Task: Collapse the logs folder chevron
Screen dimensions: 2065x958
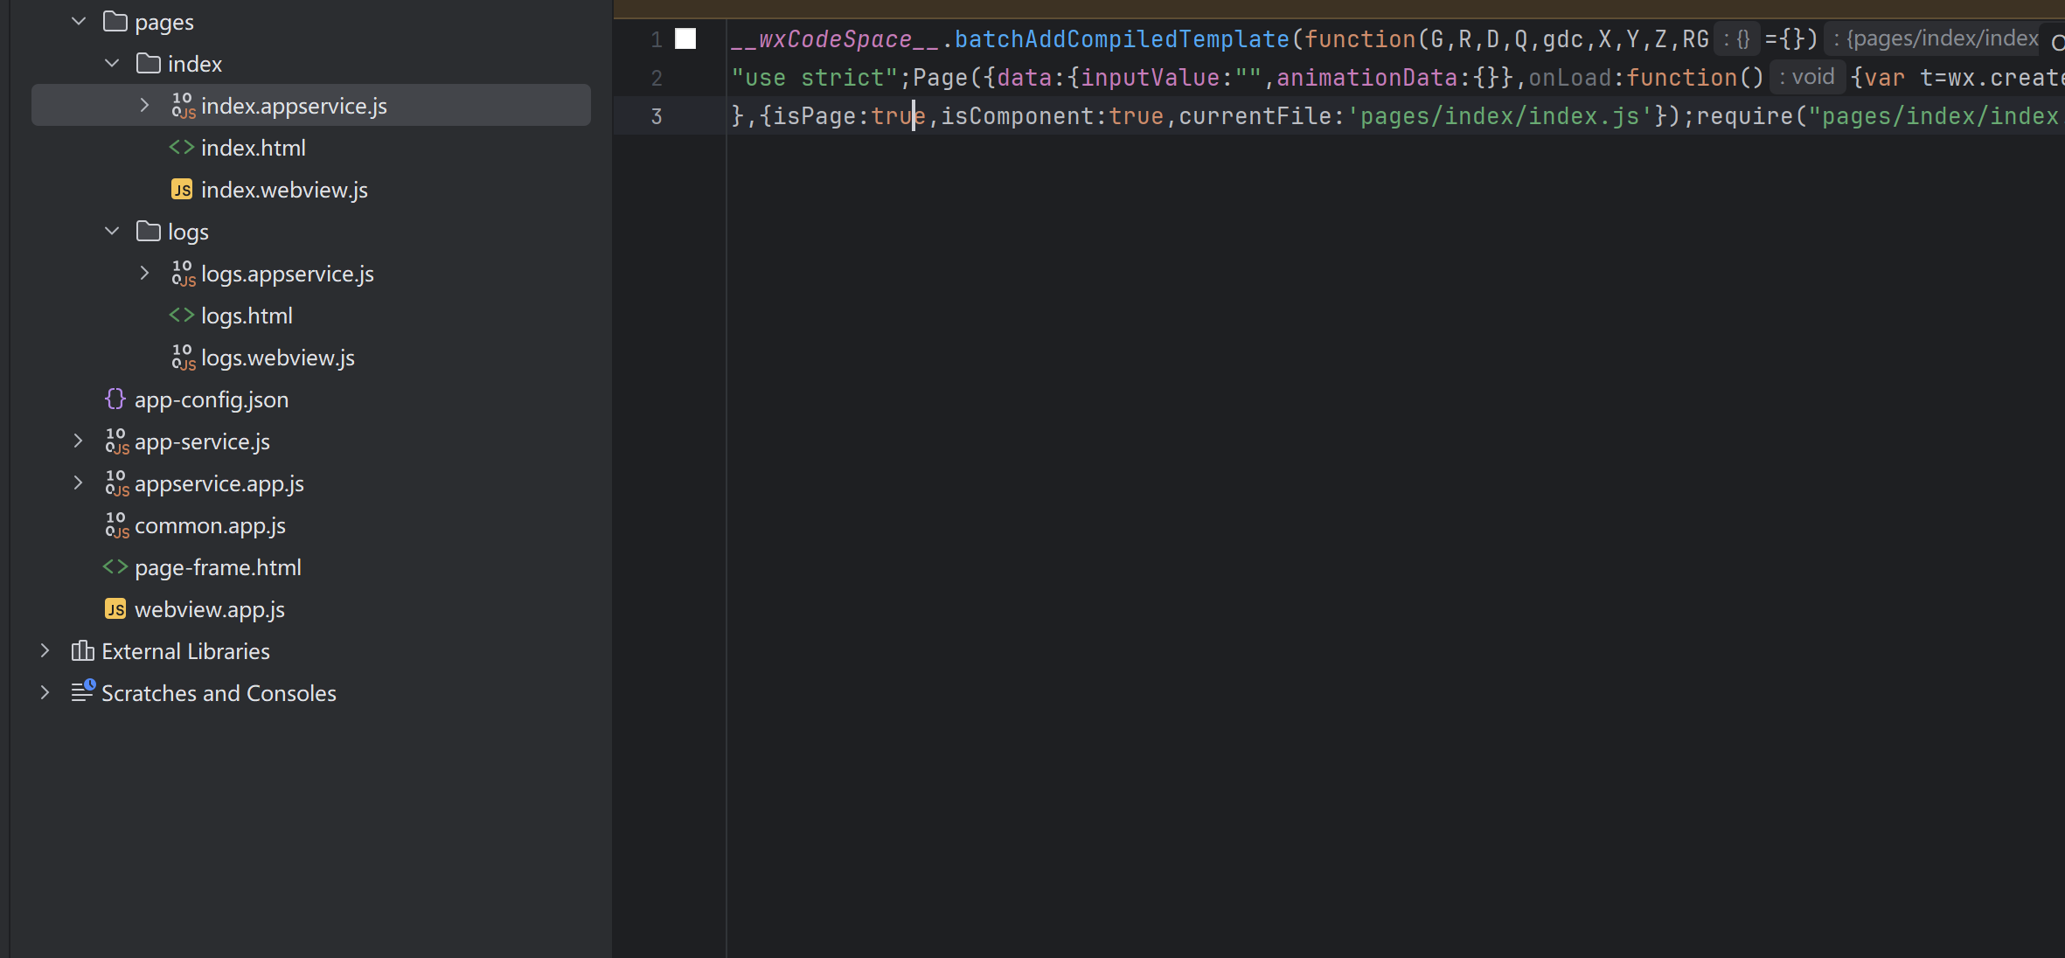Action: [112, 232]
